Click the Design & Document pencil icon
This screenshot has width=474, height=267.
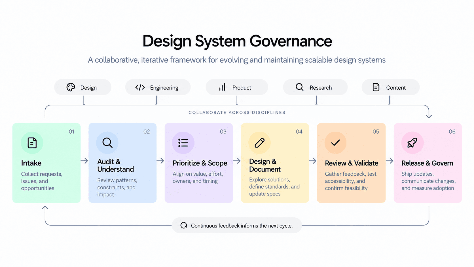(x=259, y=143)
